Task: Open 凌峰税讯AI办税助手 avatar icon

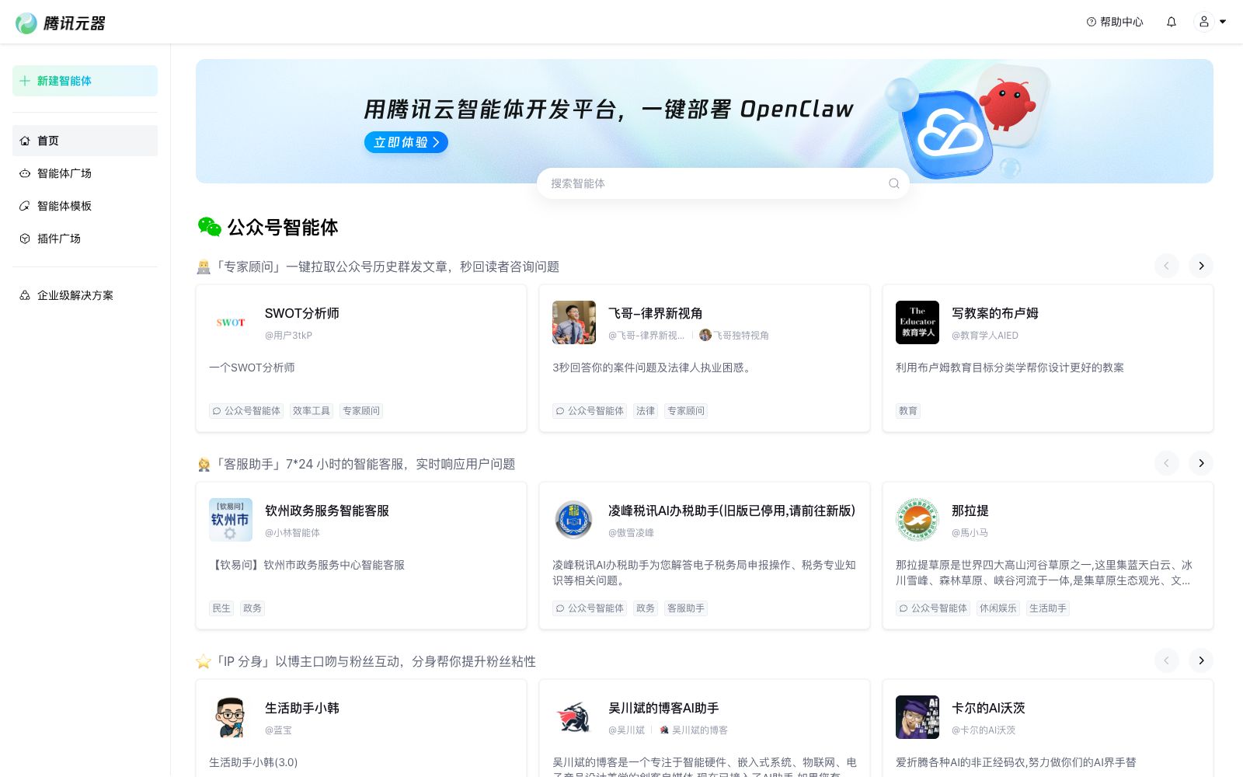Action: pos(574,520)
